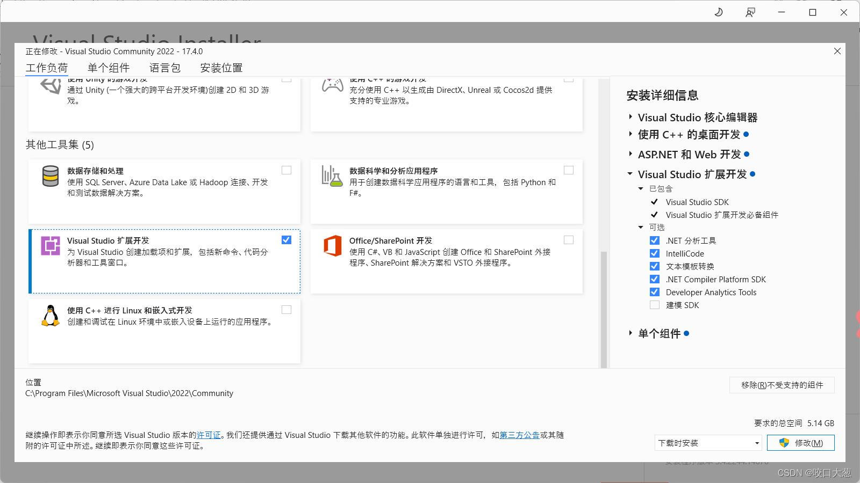Check the 数据存储和处理 workload checkbox
The height and width of the screenshot is (483, 860).
pyautogui.click(x=286, y=170)
